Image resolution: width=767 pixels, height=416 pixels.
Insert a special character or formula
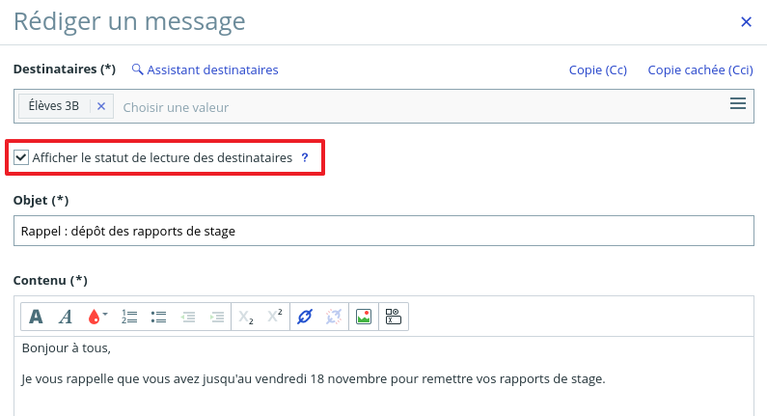(393, 317)
